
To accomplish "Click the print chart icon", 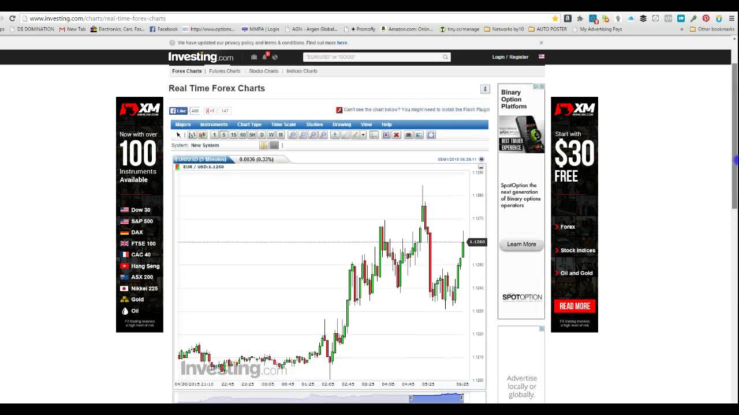I will [x=409, y=135].
